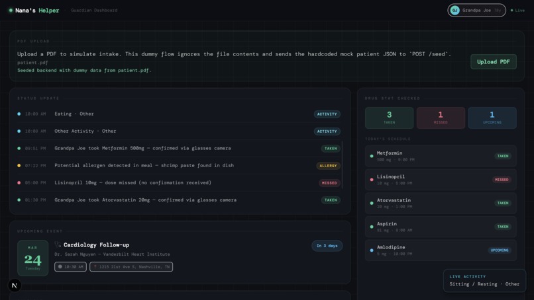The height and width of the screenshot is (300, 534).
Task: Click the Guardian Dashboard label
Action: click(94, 10)
